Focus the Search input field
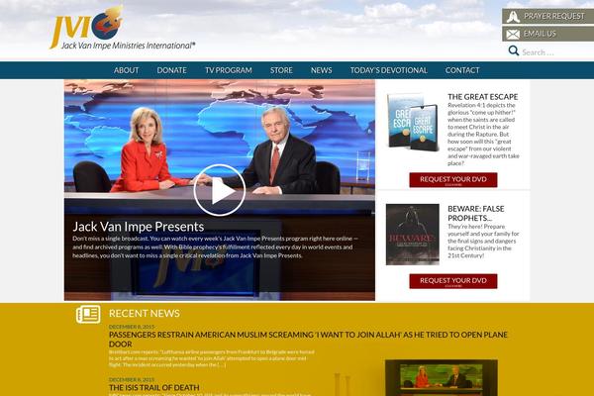 click(x=556, y=52)
